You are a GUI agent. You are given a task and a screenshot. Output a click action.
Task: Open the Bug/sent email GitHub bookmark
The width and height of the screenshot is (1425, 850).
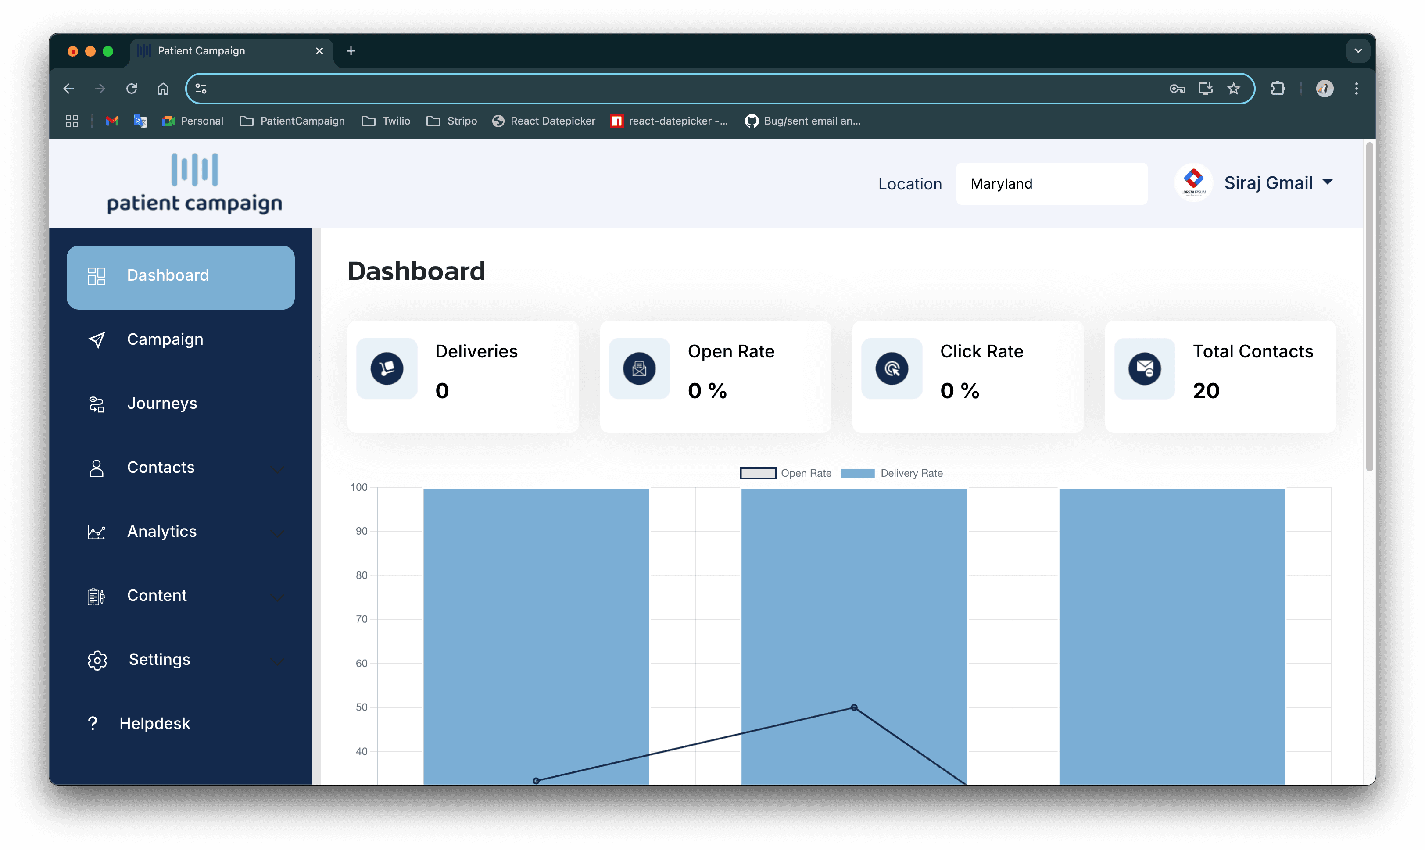[x=803, y=121]
